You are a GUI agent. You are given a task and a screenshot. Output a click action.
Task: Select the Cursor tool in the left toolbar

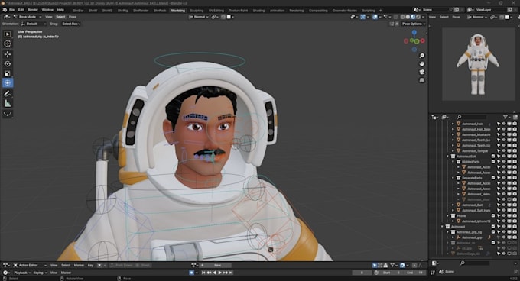(8, 44)
